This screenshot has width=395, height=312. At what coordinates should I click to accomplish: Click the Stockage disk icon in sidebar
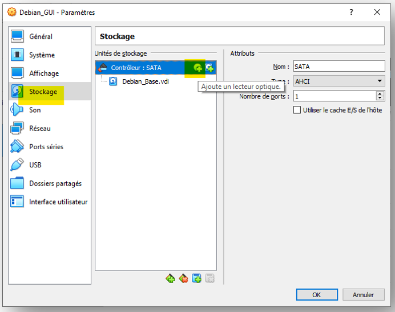(17, 92)
